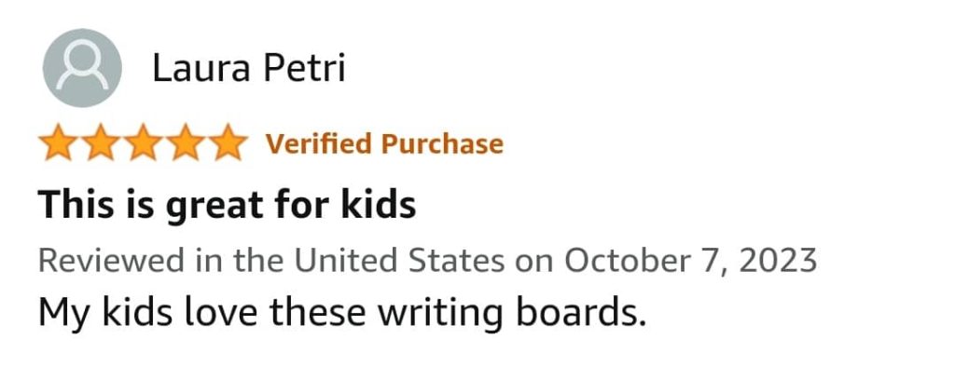Click the fifth orange rating star
The width and height of the screenshot is (955, 366).
point(228,142)
